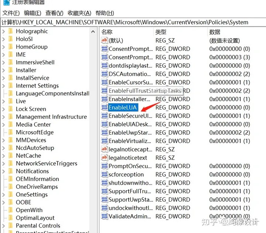The width and height of the screenshot is (266, 233).
Task: Select the NetCache key
Action: 28,156
